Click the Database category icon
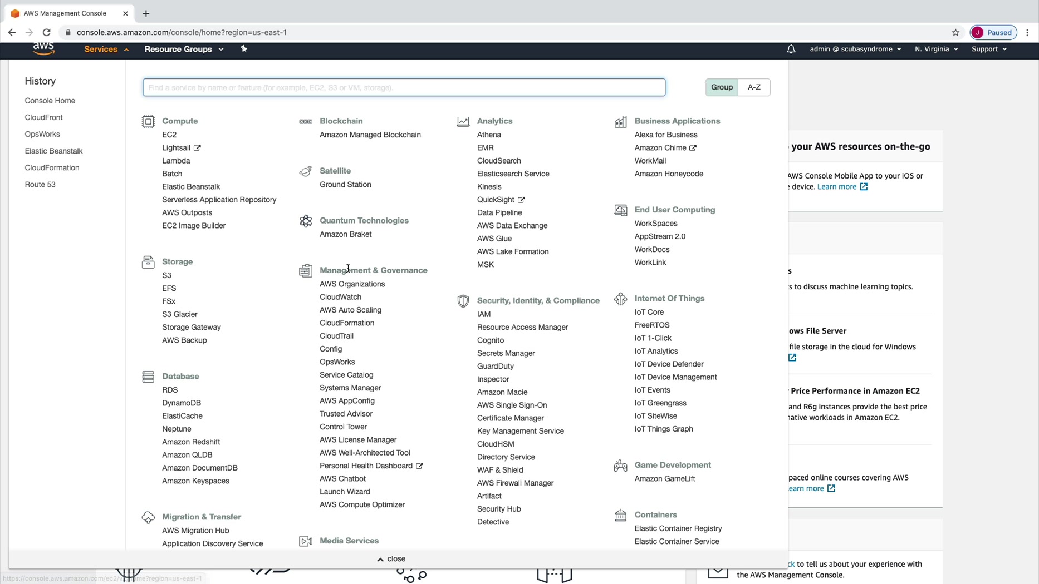This screenshot has height=584, width=1039. coord(148,377)
